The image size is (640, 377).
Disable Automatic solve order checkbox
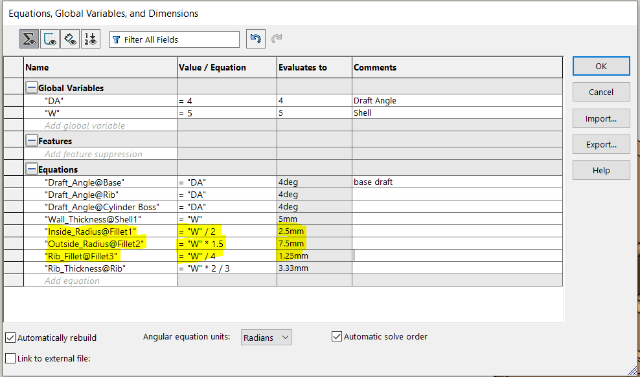(336, 336)
